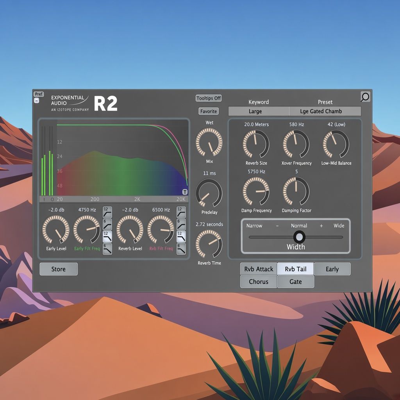The image size is (400, 400).
Task: Click the Damp Frequency knob
Action: (256, 191)
